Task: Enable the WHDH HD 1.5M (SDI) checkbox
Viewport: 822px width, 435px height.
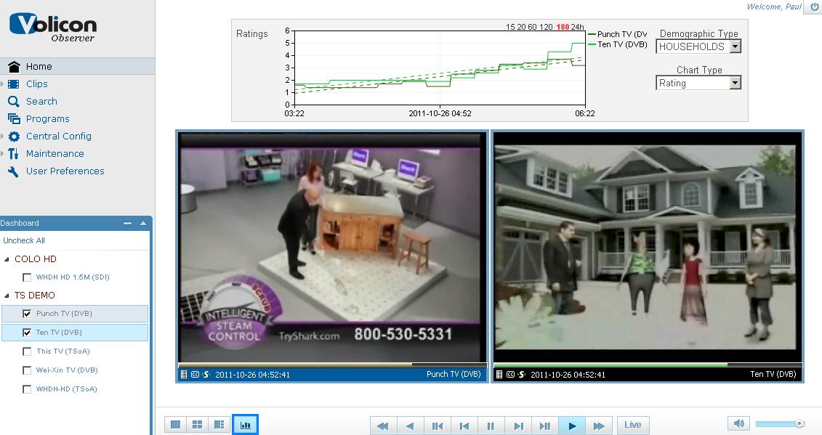Action: tap(27, 277)
